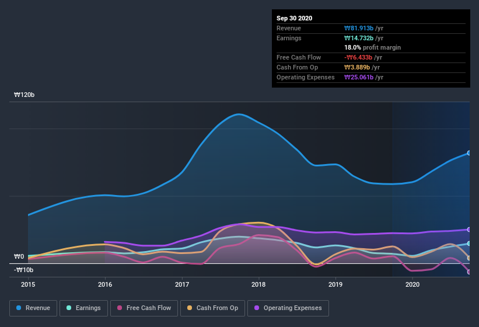Click the 2018 label on the x-axis
Screen dimensions: 479x327
point(258,284)
